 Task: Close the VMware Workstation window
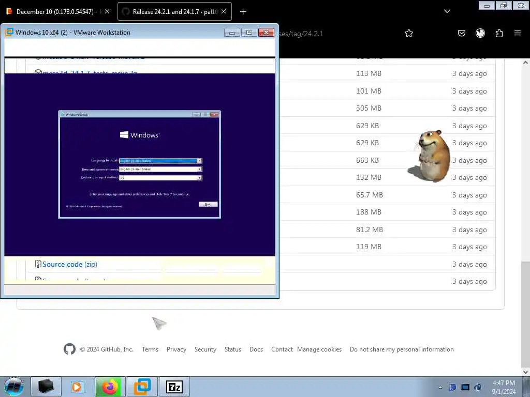(267, 33)
